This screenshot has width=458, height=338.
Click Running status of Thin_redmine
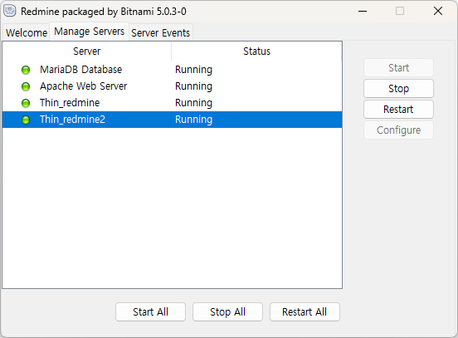click(193, 103)
